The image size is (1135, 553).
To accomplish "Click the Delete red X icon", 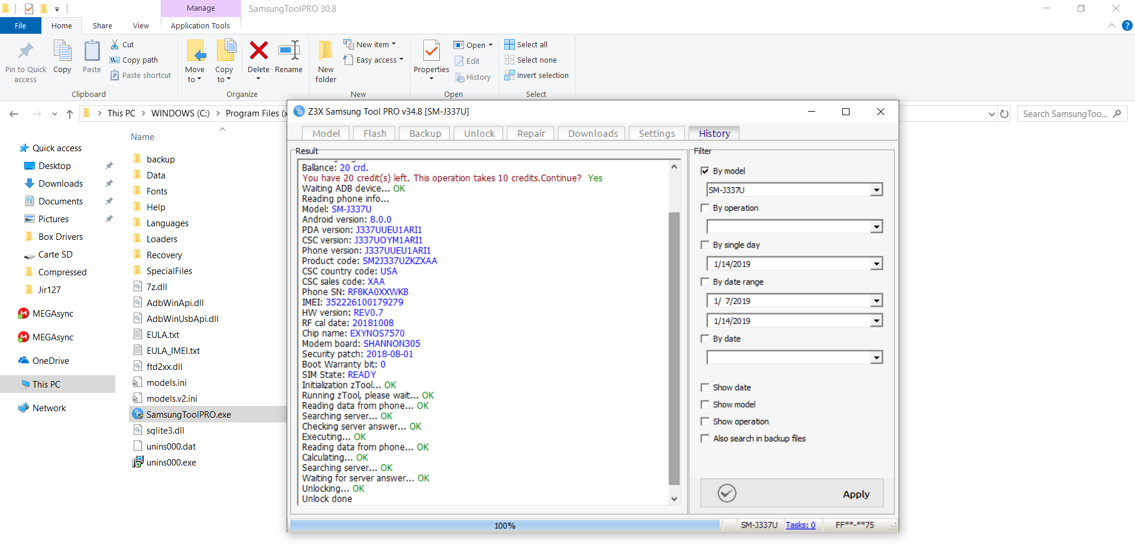I will 258,51.
